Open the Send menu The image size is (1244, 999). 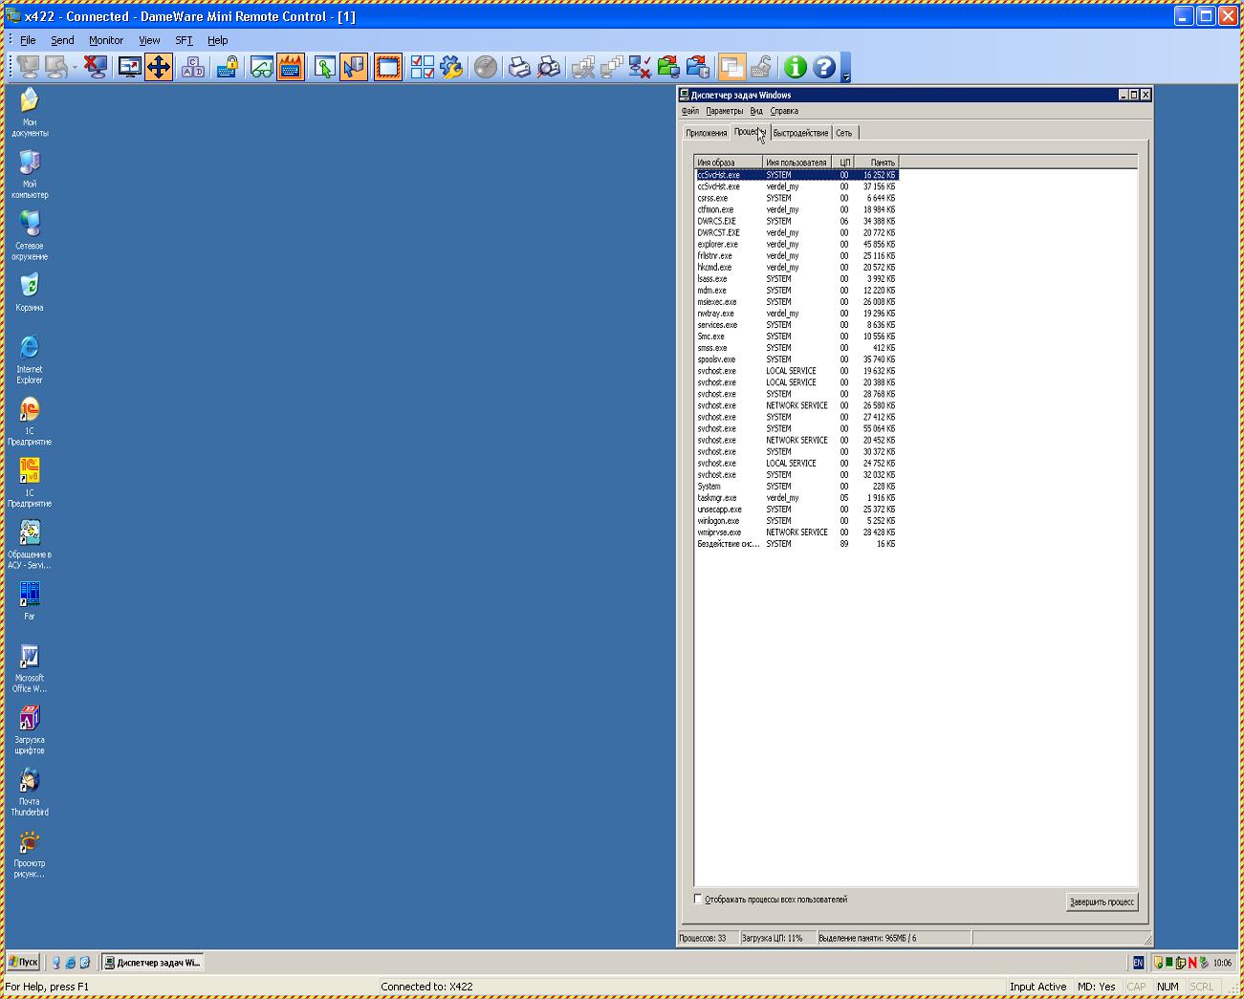coord(62,40)
